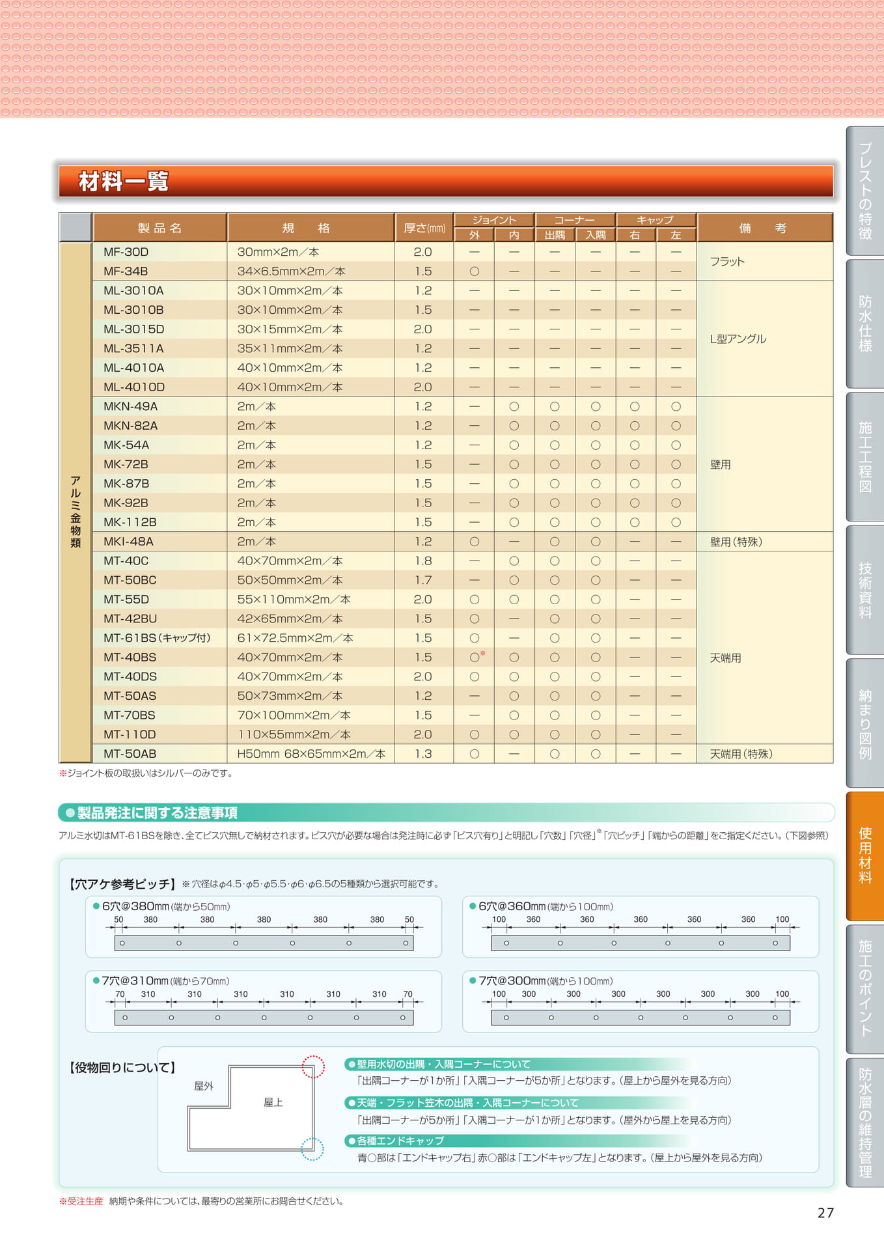Select product name MK-112B
Image resolution: width=884 pixels, height=1250 pixels.
[x=130, y=522]
